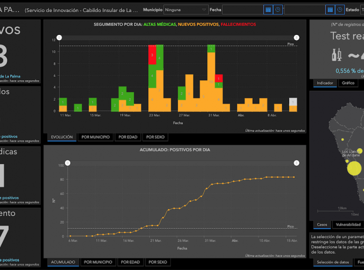
Task: Click the end date input field
Action: 304,9
